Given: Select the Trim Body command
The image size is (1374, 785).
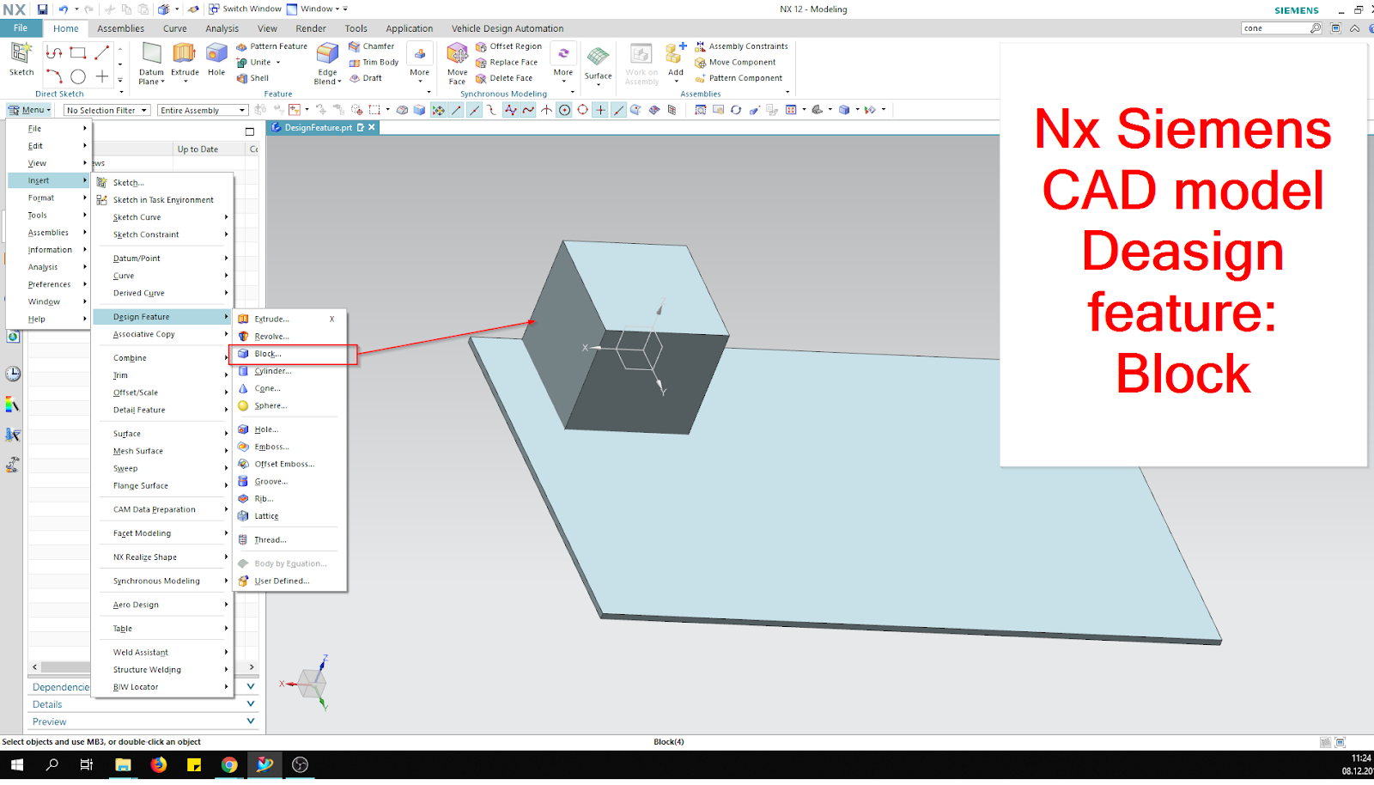Looking at the screenshot, I should [x=374, y=62].
